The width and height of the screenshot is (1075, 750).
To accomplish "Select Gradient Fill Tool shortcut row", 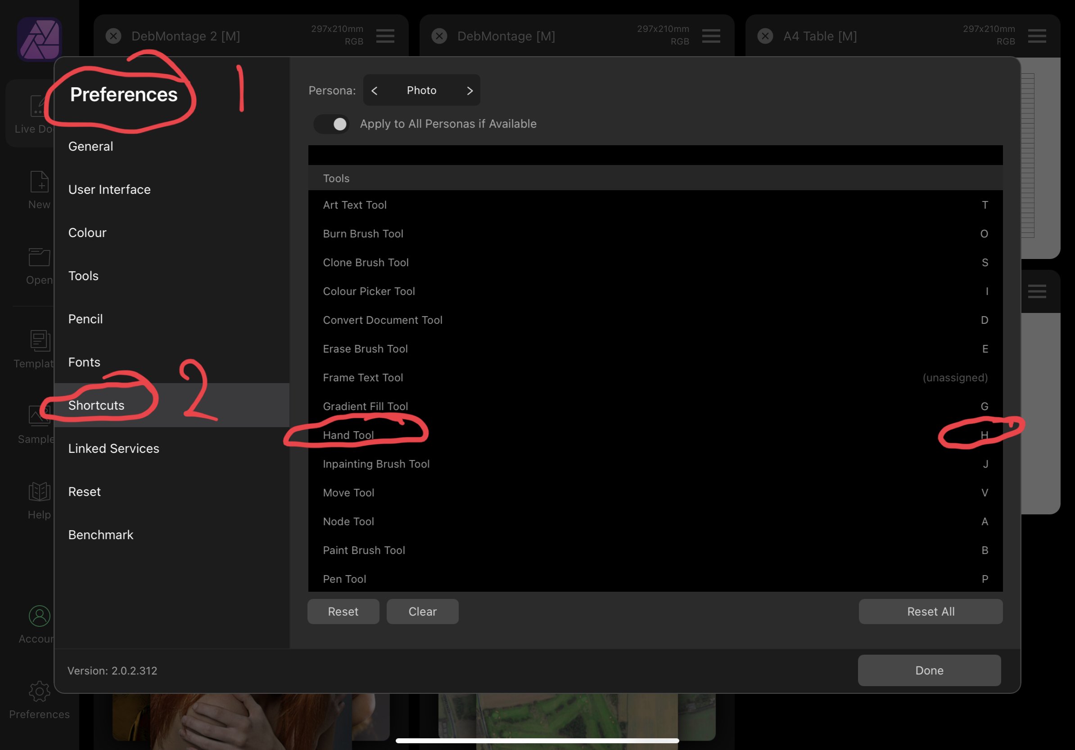I will point(655,406).
